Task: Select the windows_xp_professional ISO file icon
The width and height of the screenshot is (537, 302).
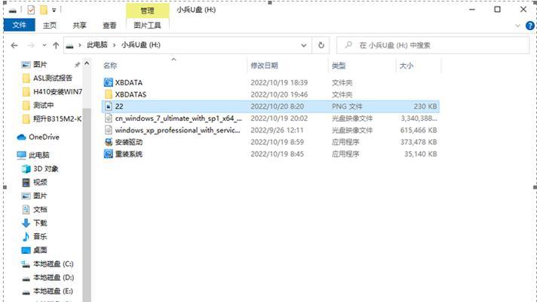Action: [x=108, y=130]
